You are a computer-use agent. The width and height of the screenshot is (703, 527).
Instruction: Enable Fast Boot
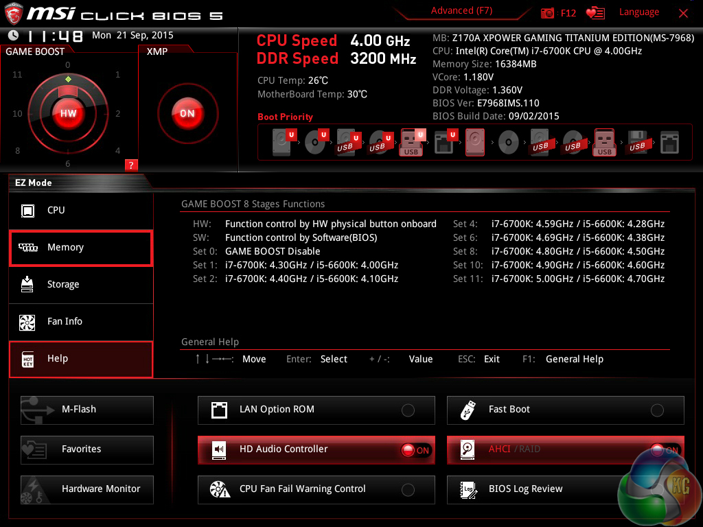pyautogui.click(x=566, y=410)
